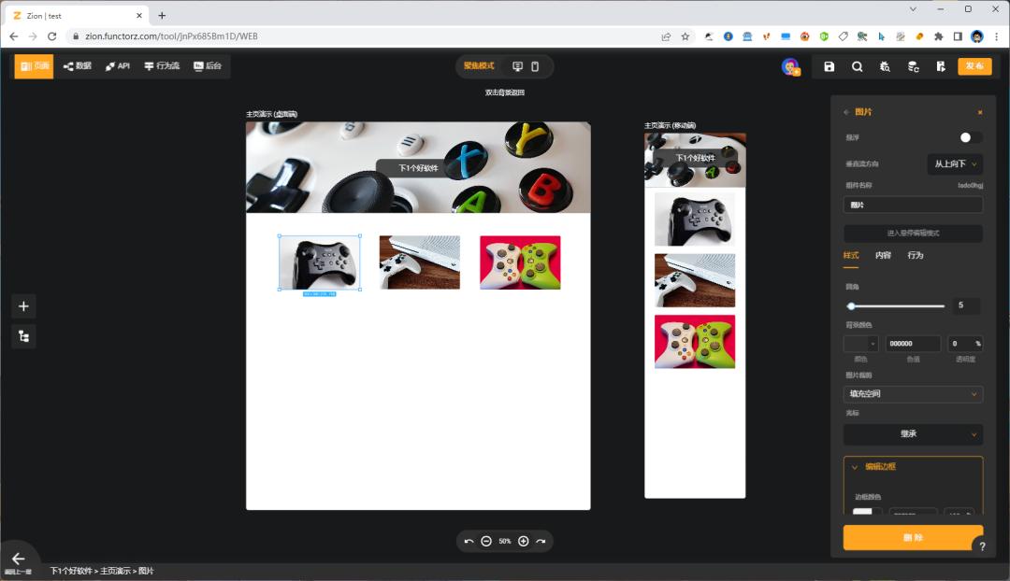Open the 从上向下 direction dropdown
The image size is (1010, 581).
click(955, 164)
